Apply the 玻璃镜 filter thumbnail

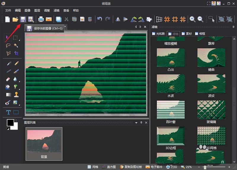(x=211, y=110)
